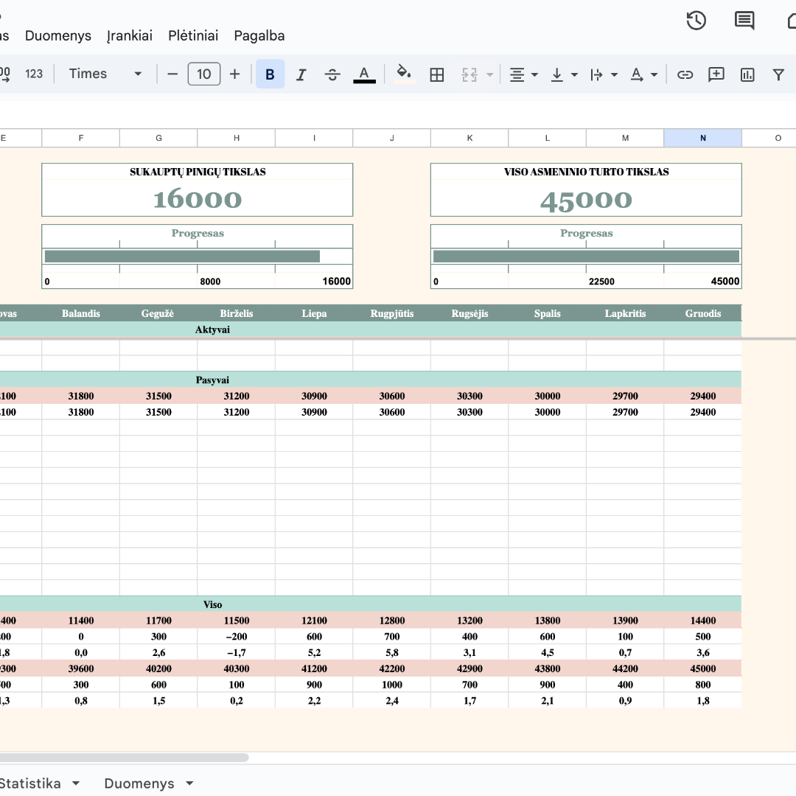Image resolution: width=796 pixels, height=796 pixels.
Task: Toggle strikethrough formatting
Action: tap(332, 74)
